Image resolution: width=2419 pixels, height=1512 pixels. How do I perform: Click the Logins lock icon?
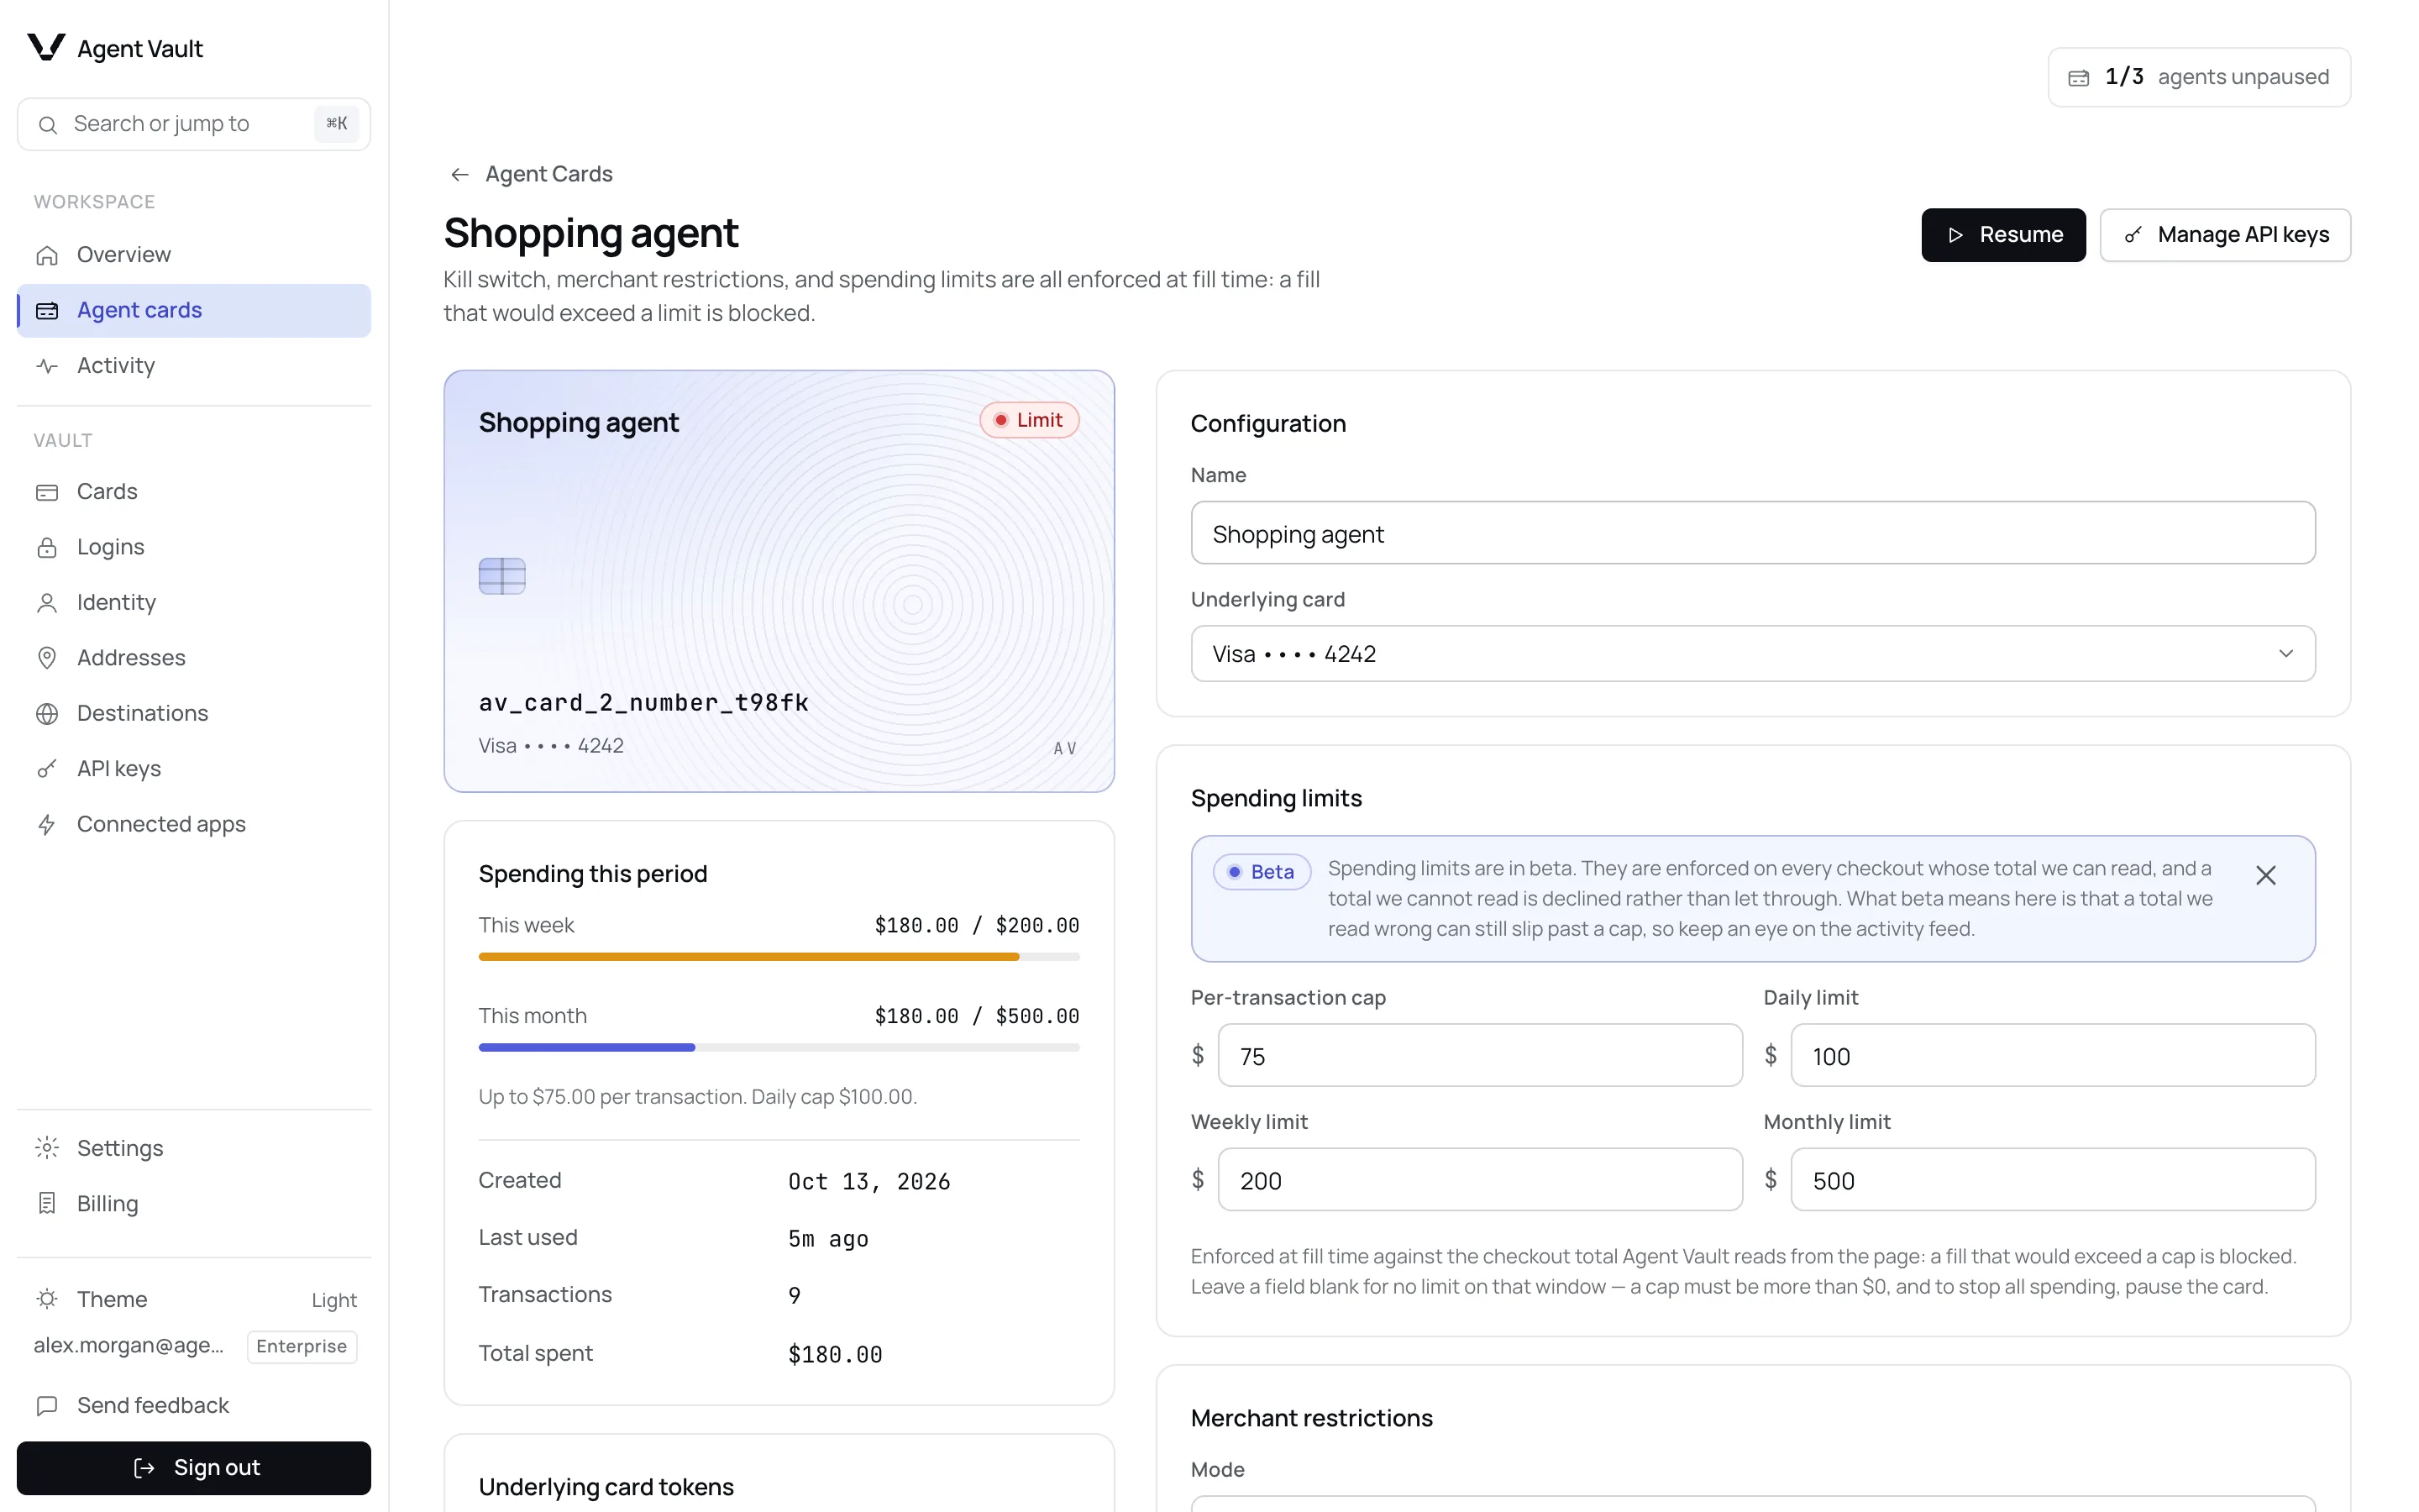tap(47, 547)
